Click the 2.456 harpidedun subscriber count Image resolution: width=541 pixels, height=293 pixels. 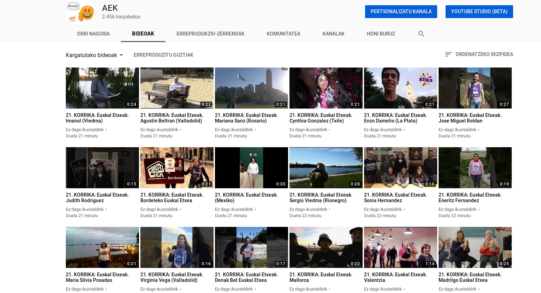[x=121, y=17]
